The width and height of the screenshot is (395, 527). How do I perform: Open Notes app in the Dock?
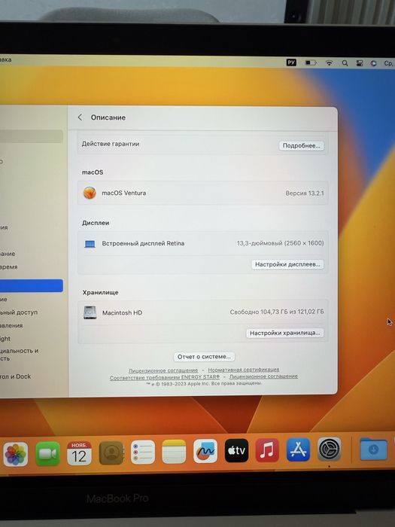174,452
